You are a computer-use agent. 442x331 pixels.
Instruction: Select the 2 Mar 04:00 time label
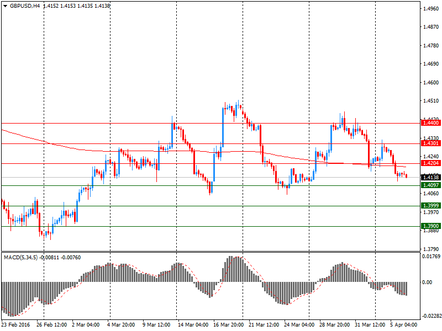pos(86,324)
